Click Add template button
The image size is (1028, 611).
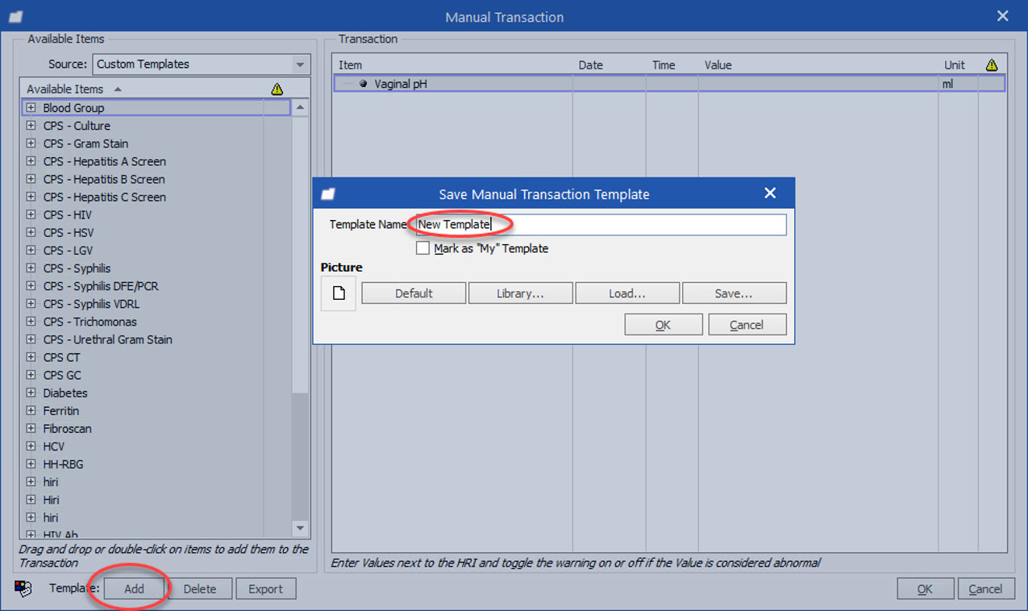click(x=134, y=588)
